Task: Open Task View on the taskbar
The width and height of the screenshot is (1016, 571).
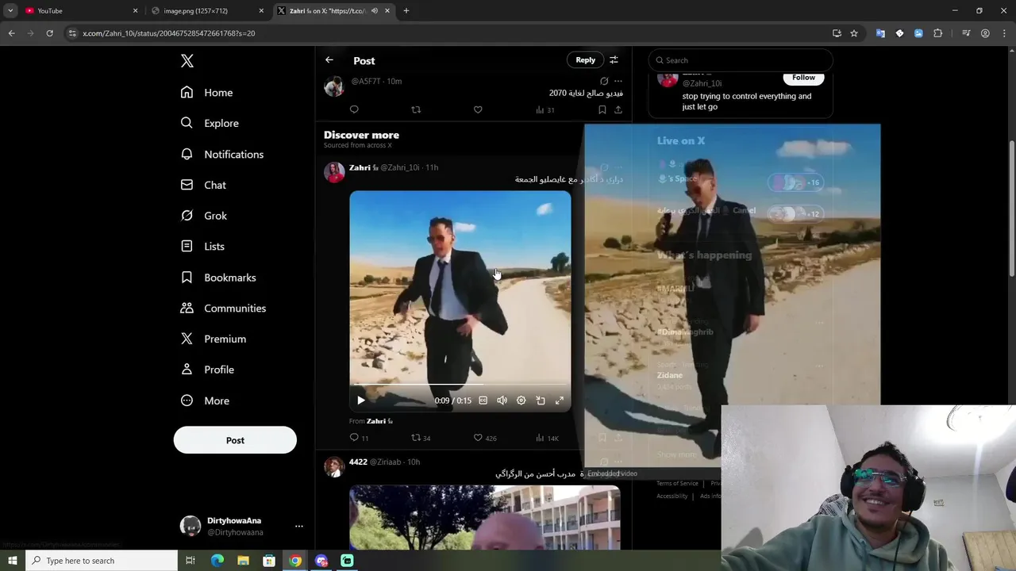Action: click(190, 561)
